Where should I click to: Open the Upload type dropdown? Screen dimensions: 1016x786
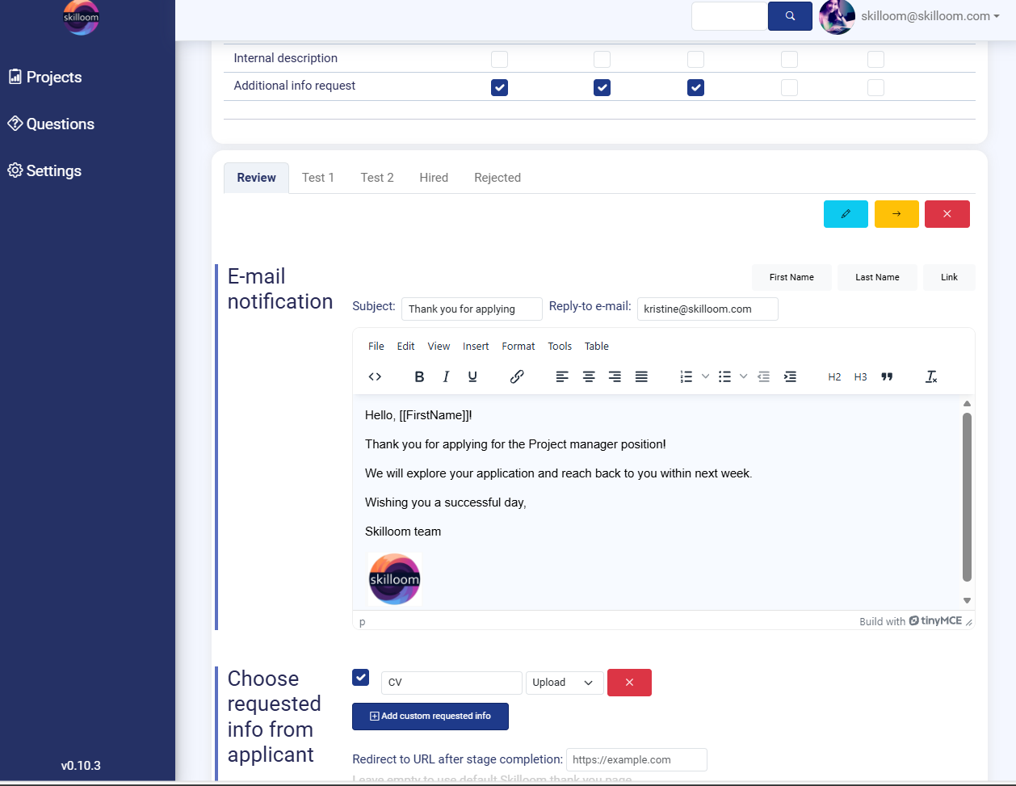(564, 683)
